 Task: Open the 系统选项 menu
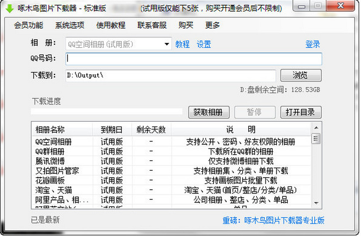coord(69,25)
